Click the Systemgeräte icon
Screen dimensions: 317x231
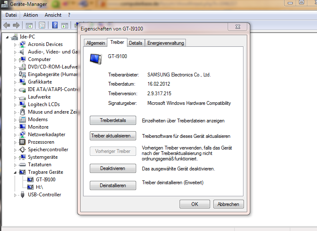point(22,157)
